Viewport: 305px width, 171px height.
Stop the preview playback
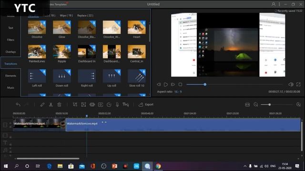tap(180, 85)
